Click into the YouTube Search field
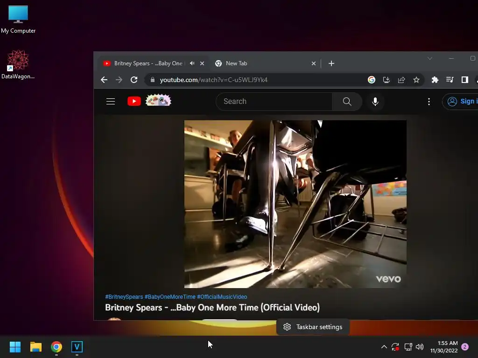 coord(274,101)
